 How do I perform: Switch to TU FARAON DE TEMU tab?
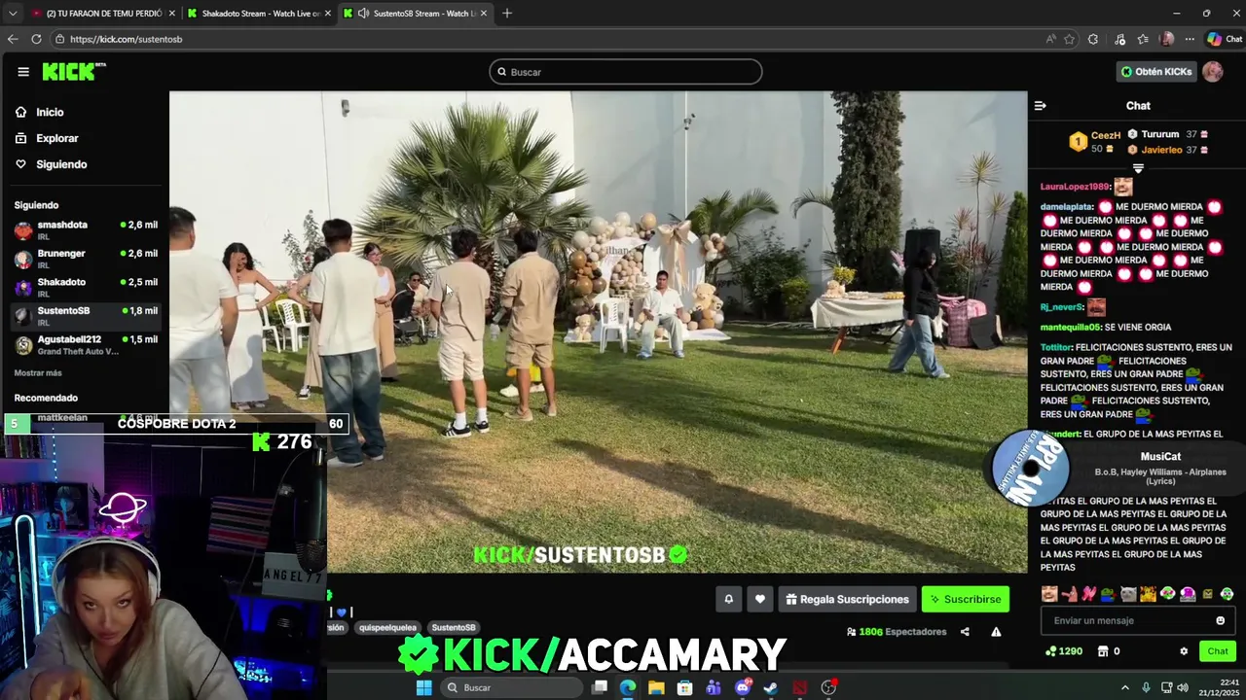[x=101, y=14]
